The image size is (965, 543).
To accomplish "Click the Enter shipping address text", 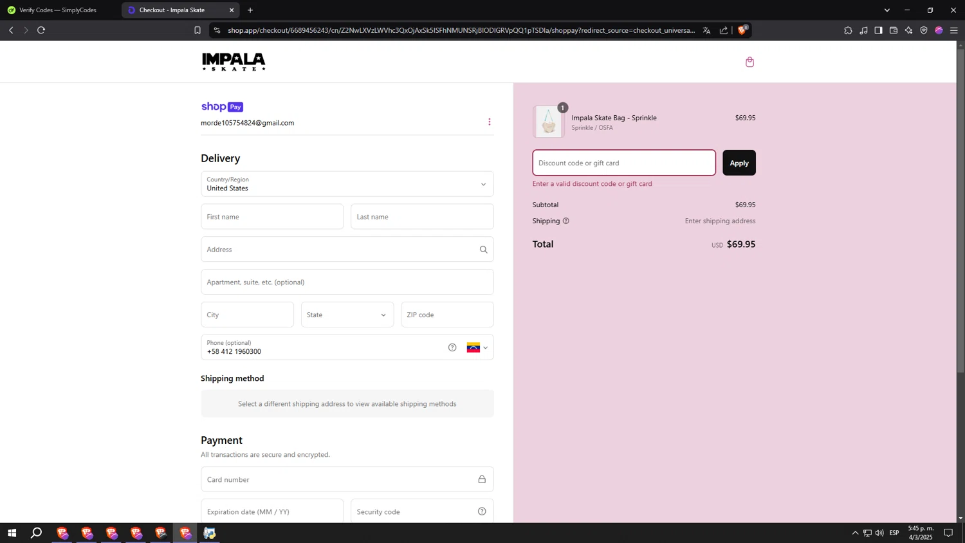I will (721, 221).
